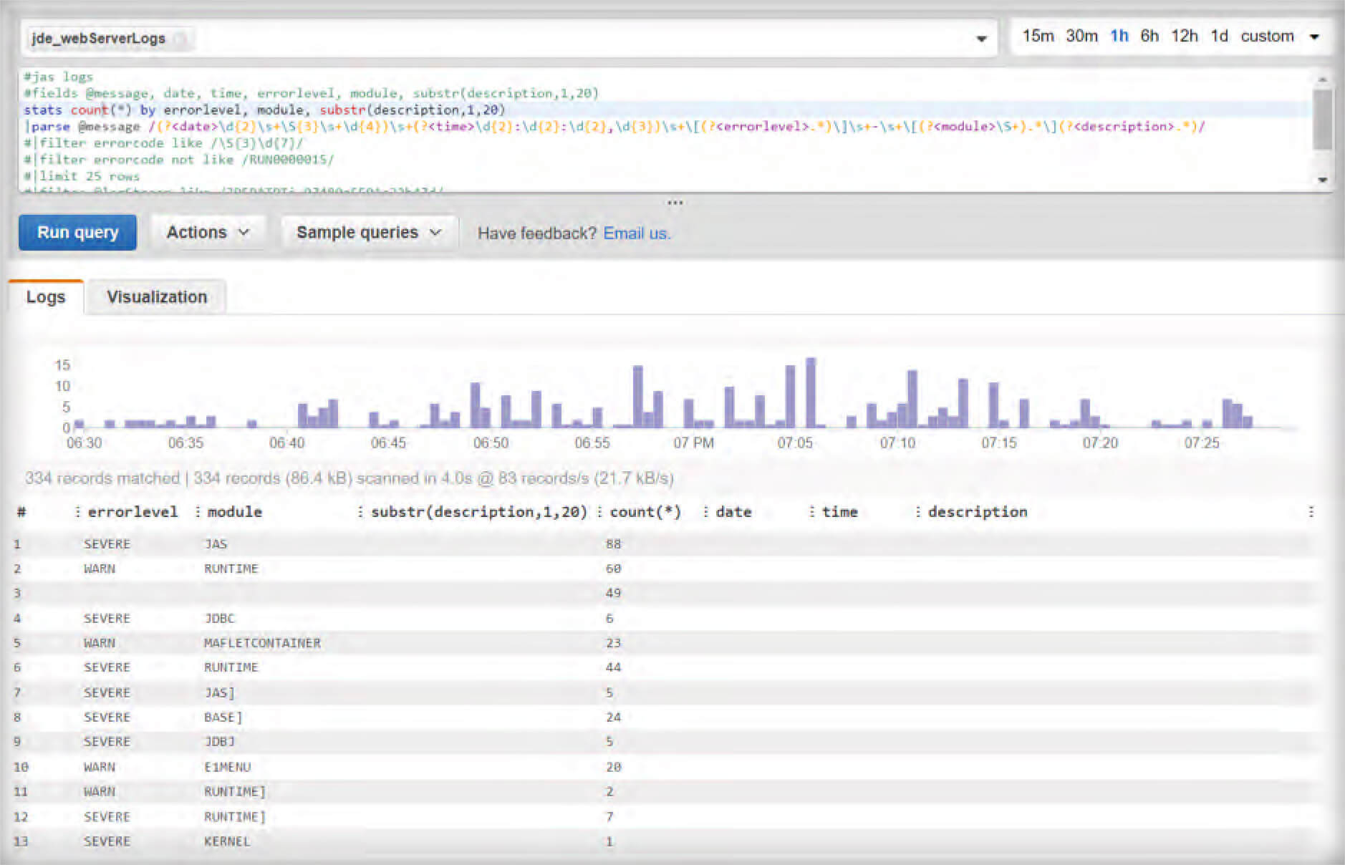Pick the 12h time range

coord(1184,37)
